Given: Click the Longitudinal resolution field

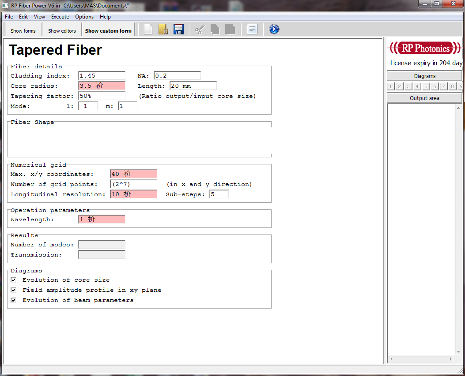Looking at the screenshot, I should pos(133,194).
